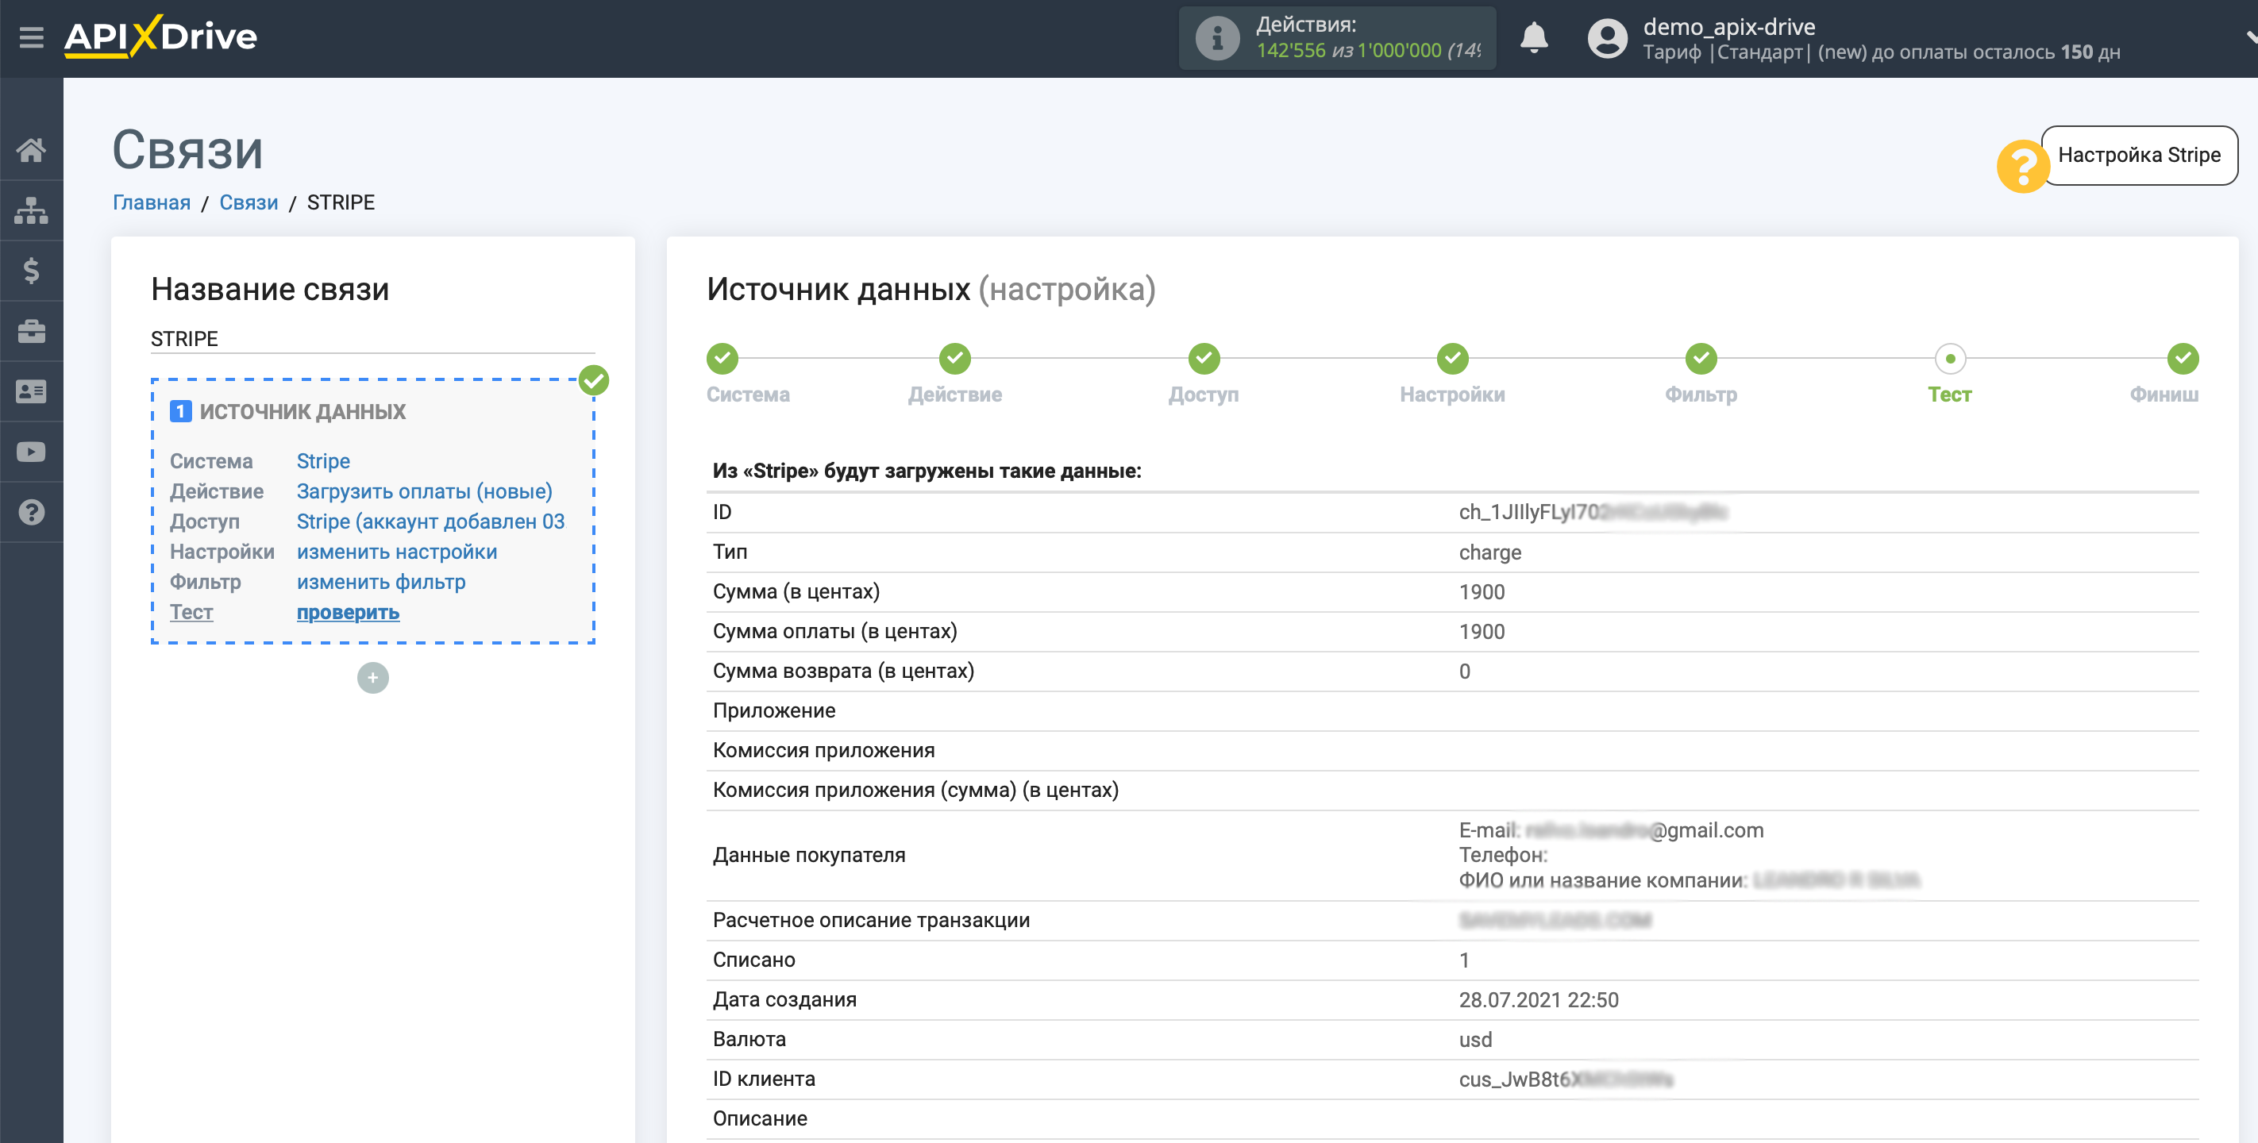Click the ID клиента row label
The width and height of the screenshot is (2258, 1143).
pyautogui.click(x=765, y=1079)
